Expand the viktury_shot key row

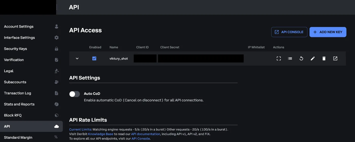pos(77,59)
